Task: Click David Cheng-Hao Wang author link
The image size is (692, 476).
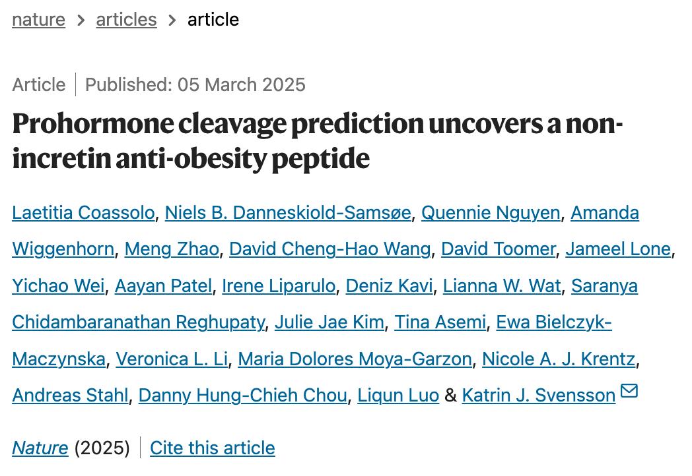Action: (329, 249)
